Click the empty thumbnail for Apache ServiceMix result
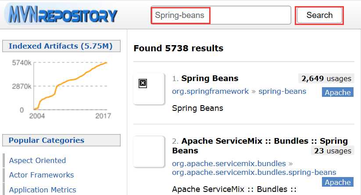 149,151
